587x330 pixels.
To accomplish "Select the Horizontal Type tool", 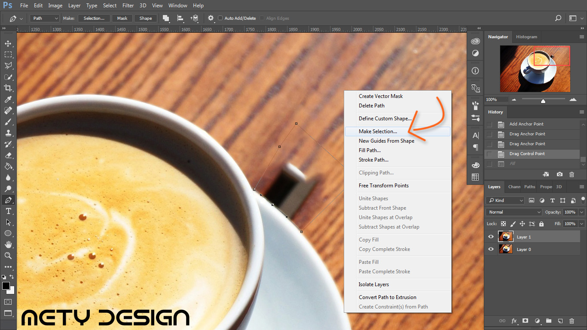I will [x=8, y=211].
